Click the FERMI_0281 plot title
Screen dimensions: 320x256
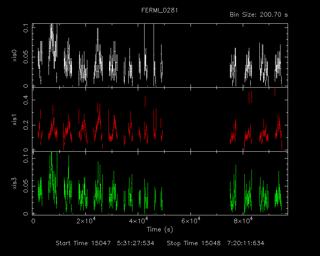click(x=160, y=10)
